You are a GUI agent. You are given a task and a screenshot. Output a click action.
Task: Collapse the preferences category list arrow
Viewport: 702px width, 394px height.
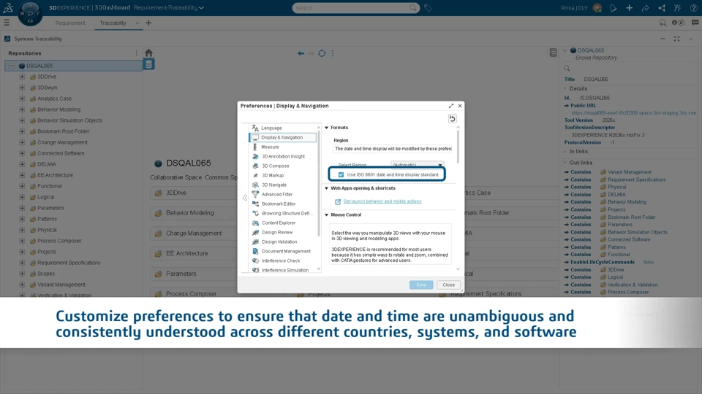point(244,198)
